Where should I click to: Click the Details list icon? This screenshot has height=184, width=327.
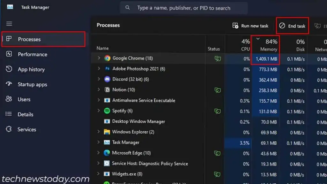(9, 114)
